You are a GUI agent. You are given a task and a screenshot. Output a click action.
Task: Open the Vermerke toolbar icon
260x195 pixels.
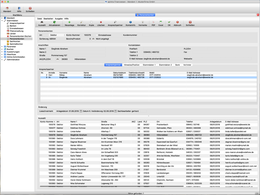coord(143,22)
